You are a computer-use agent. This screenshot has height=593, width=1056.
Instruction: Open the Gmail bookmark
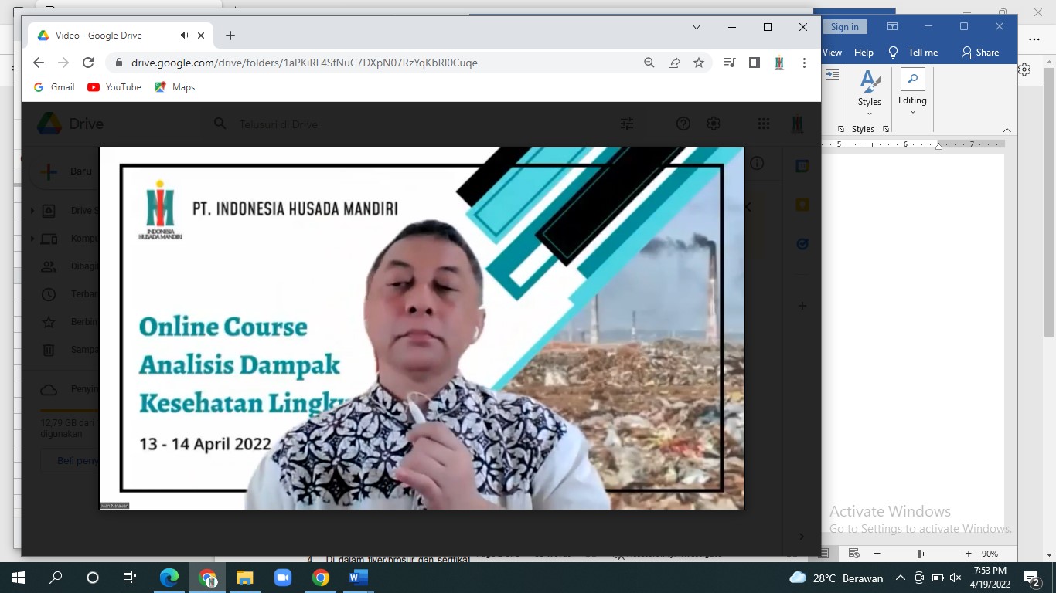coord(54,87)
